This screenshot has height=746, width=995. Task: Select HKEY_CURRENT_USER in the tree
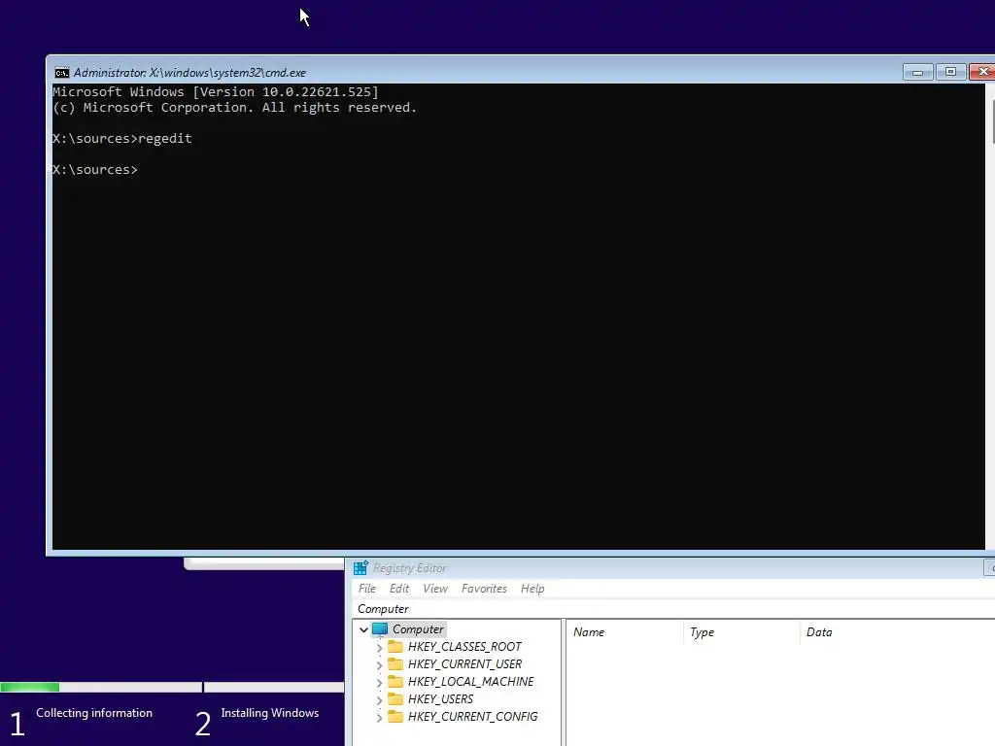click(x=464, y=664)
